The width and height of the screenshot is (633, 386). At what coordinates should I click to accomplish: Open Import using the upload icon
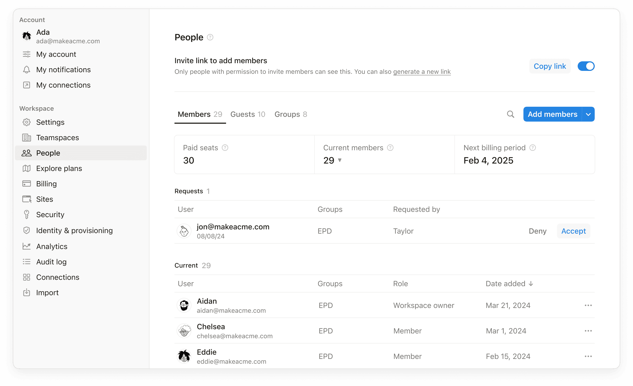pyautogui.click(x=27, y=293)
